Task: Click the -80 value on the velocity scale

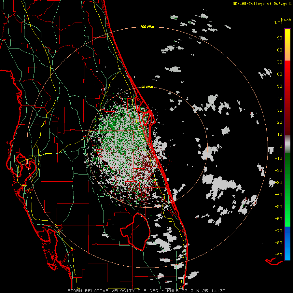Action: click(x=278, y=243)
